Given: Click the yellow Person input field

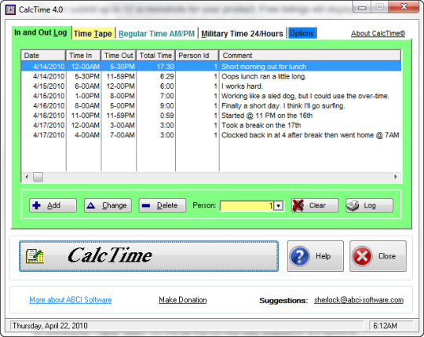Looking at the screenshot, I should pyautogui.click(x=247, y=206).
